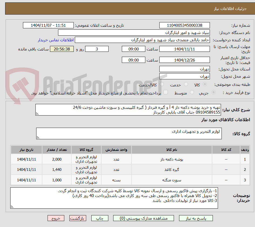Click the کد کالا column header
Screen dimensions: 255x227
[226, 150]
